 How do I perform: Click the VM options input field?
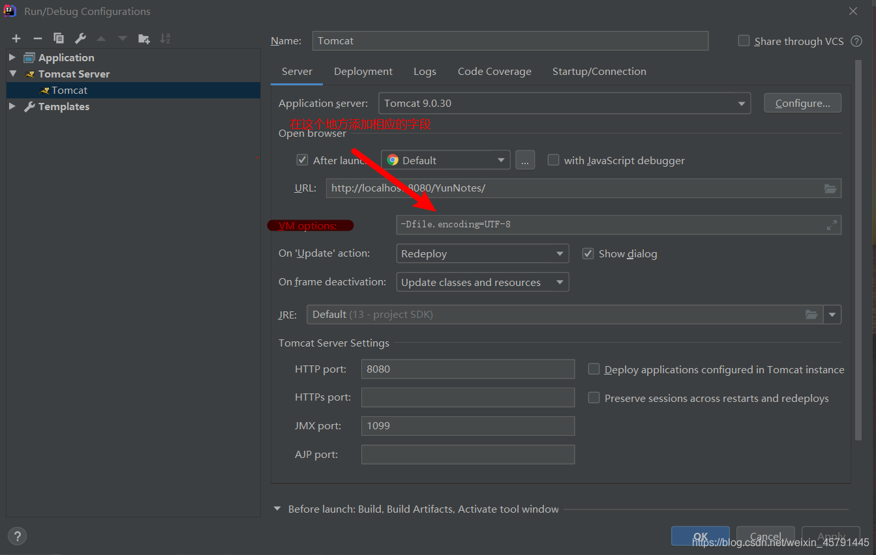pos(618,225)
